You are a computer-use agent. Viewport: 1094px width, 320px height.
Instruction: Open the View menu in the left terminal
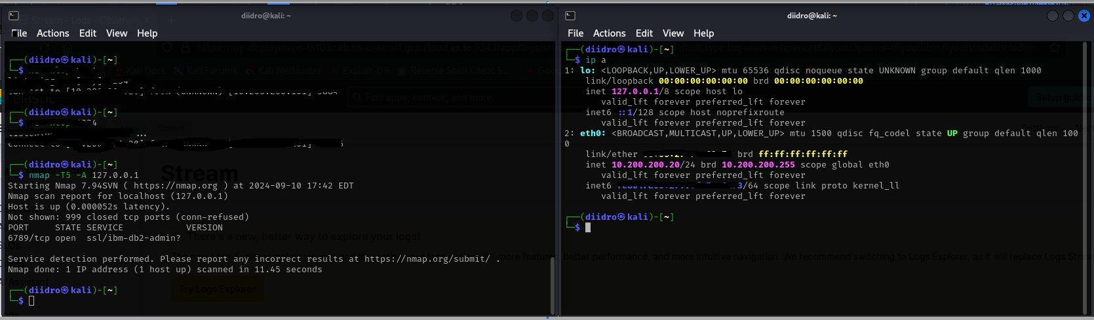[117, 33]
